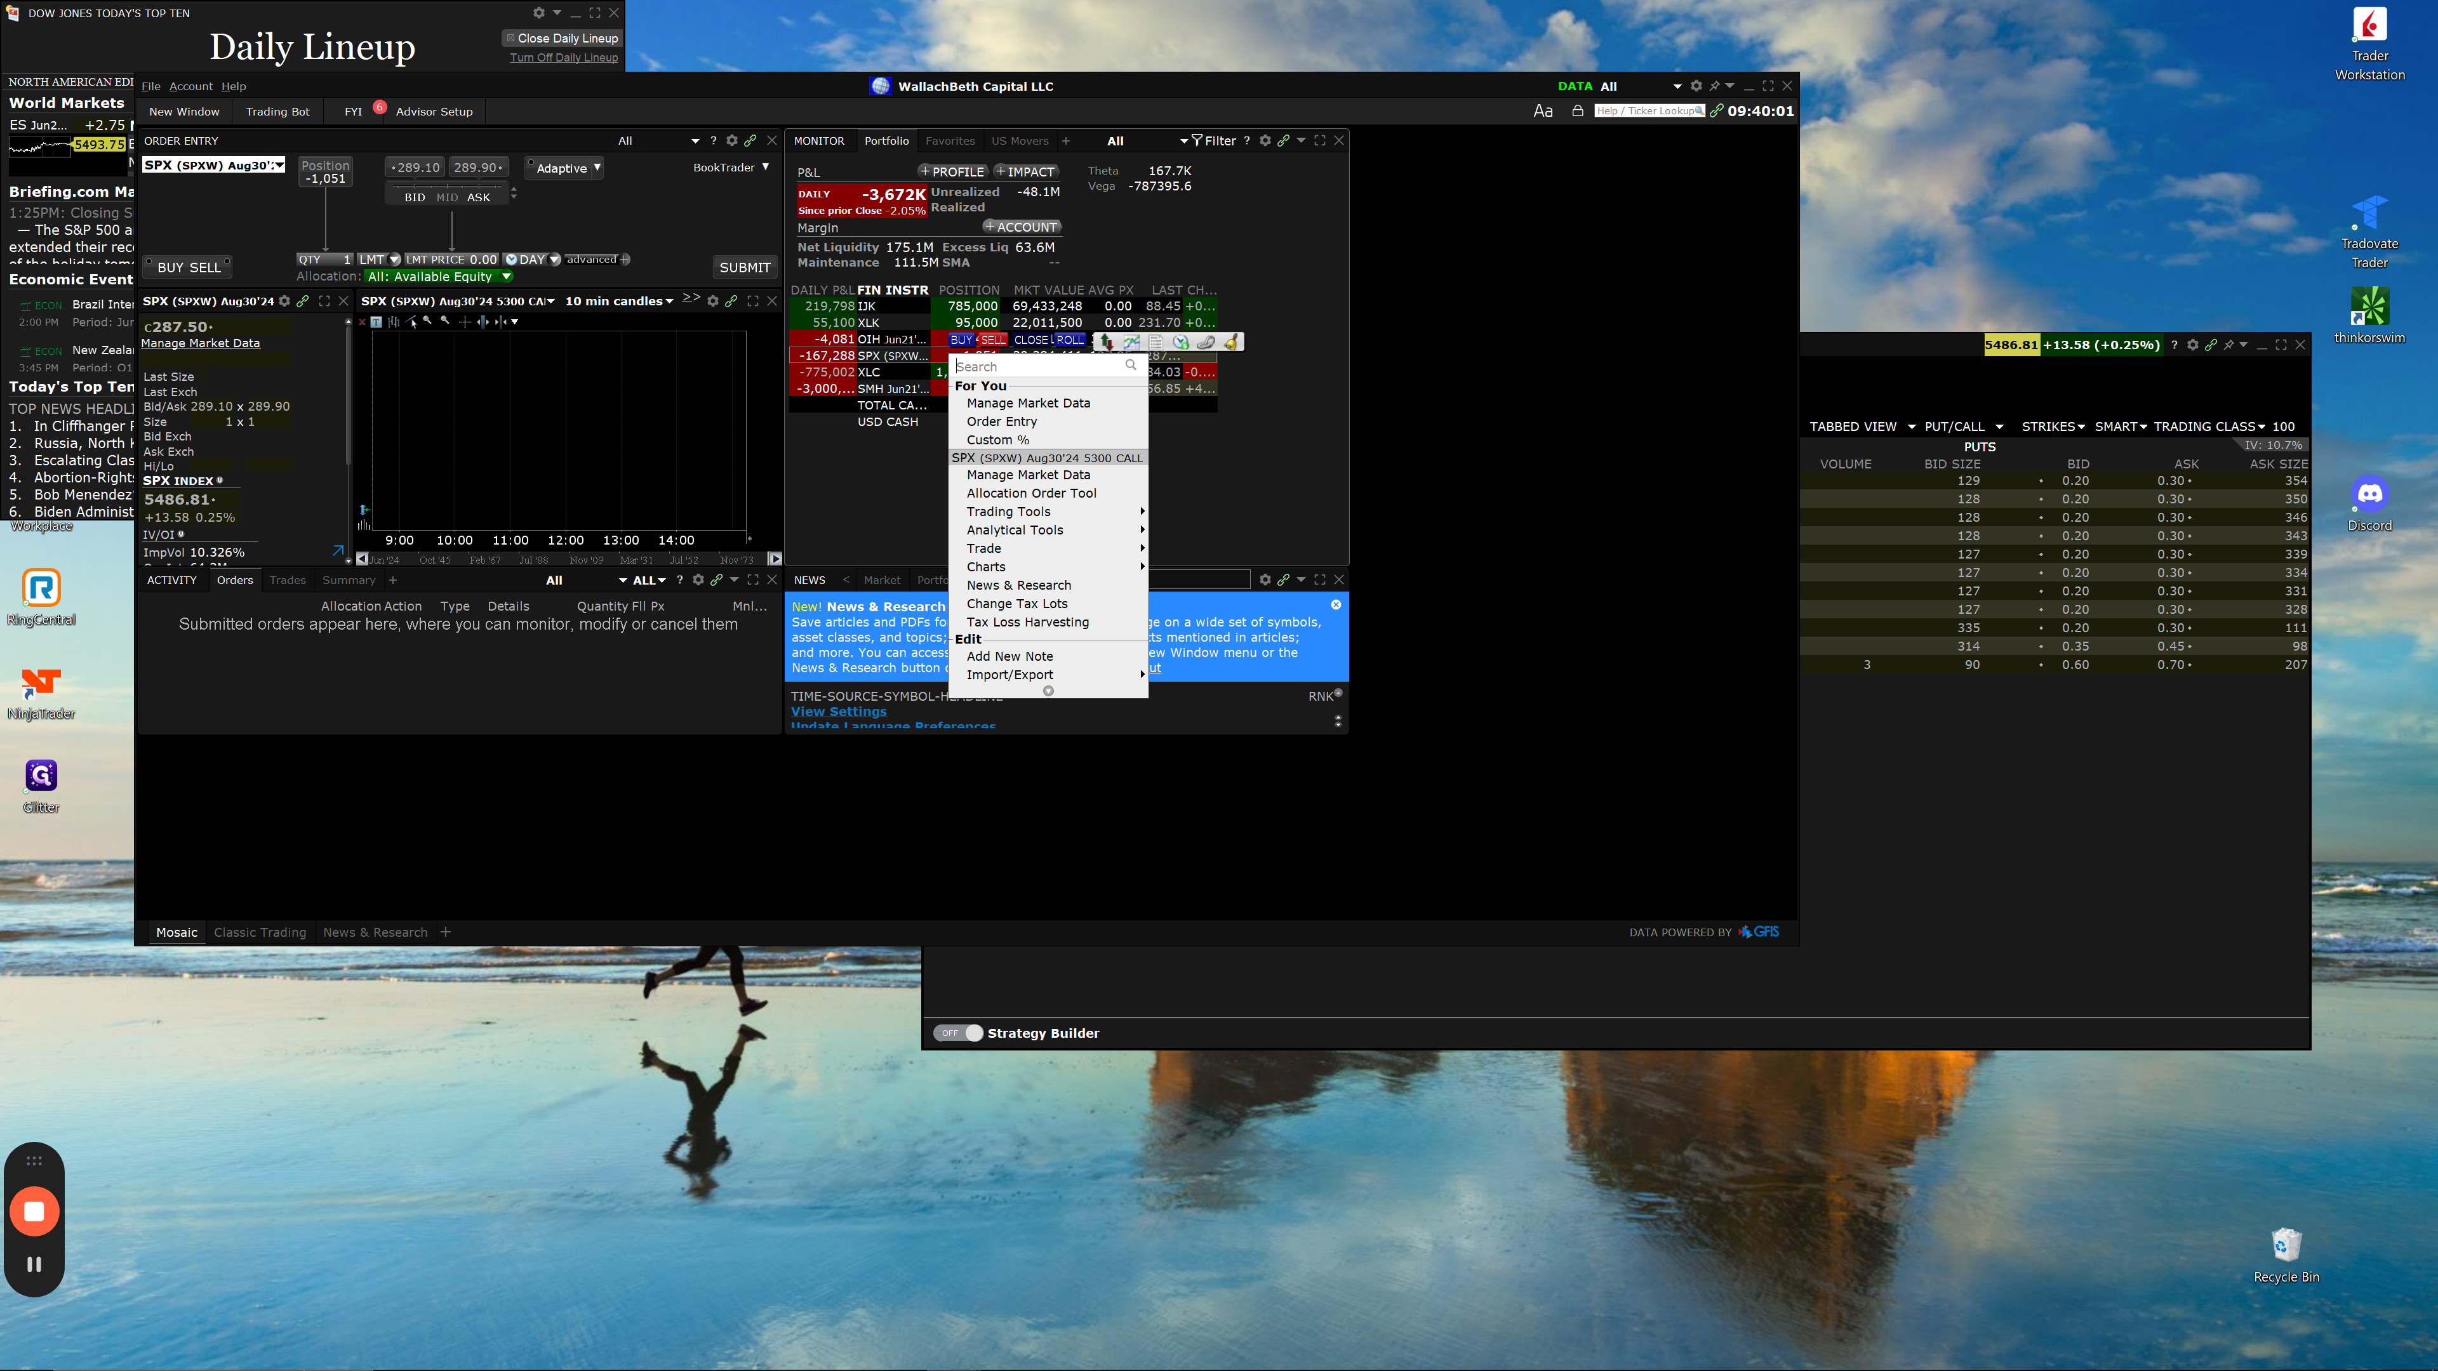The height and width of the screenshot is (1371, 2438).
Task: Click LMT PRICE 0.00 field
Action: tap(451, 259)
